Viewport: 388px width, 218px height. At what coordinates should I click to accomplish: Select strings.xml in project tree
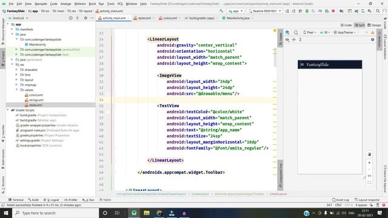pyautogui.click(x=36, y=100)
